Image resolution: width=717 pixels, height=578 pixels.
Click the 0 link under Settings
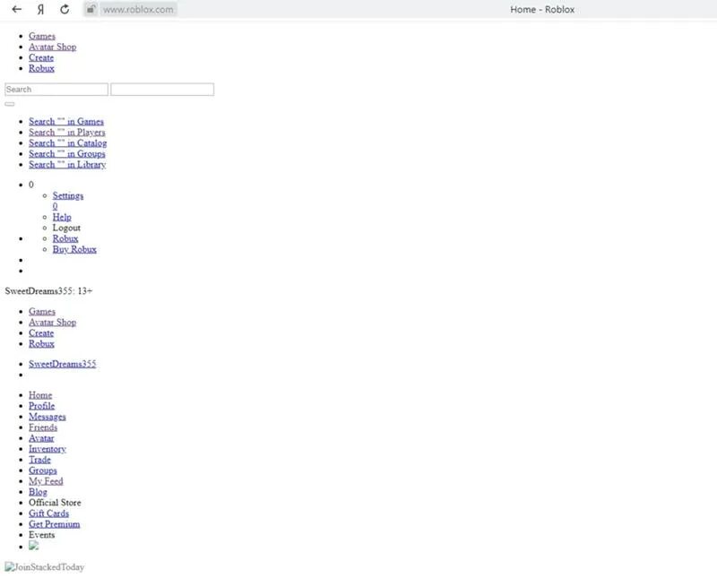click(x=55, y=206)
